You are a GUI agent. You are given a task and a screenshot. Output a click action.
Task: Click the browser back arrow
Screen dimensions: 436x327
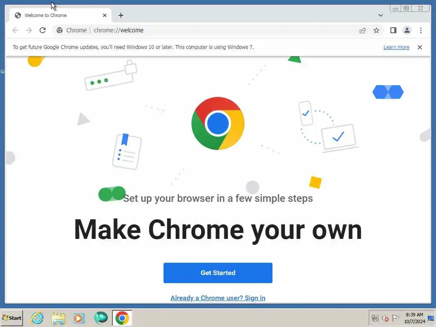[15, 30]
